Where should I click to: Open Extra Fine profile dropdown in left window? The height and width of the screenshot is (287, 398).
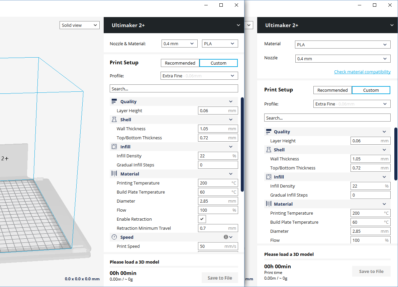pos(199,76)
